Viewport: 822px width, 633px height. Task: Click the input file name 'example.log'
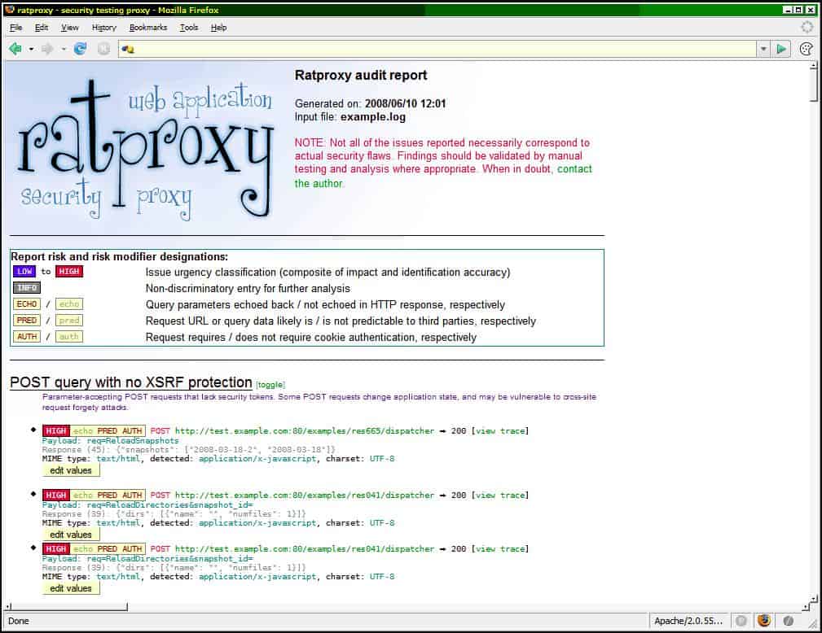point(373,117)
